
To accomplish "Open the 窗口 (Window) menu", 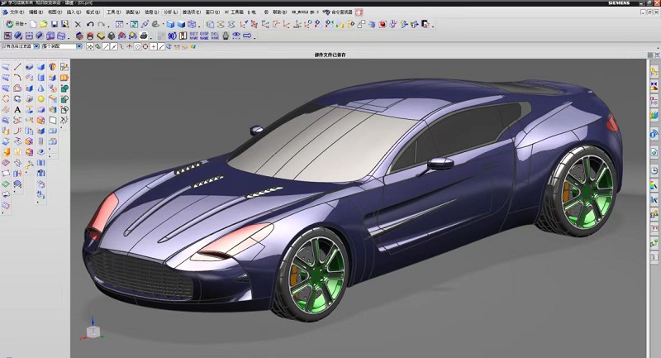I will [x=212, y=12].
